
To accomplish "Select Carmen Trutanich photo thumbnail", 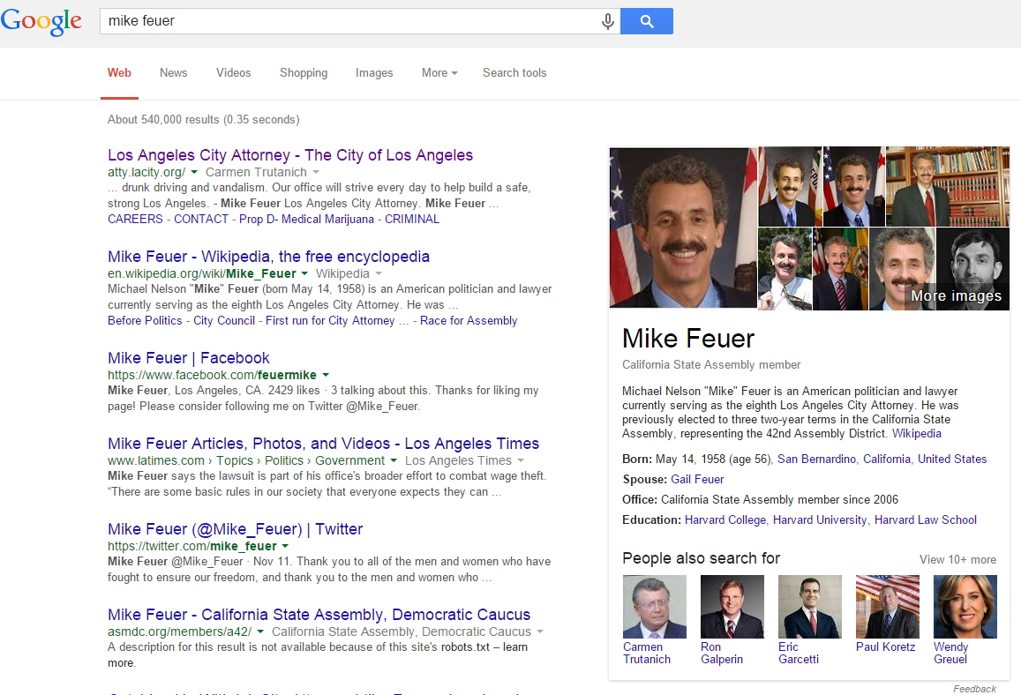I will [654, 607].
